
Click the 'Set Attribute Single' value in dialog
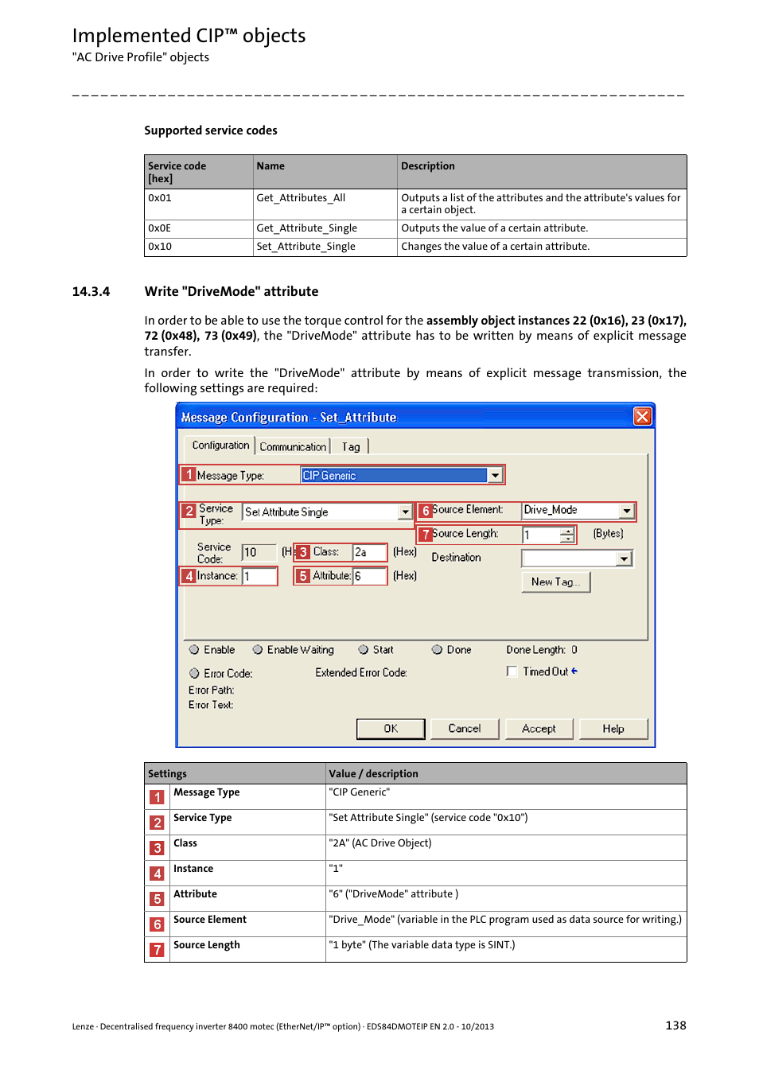286,512
